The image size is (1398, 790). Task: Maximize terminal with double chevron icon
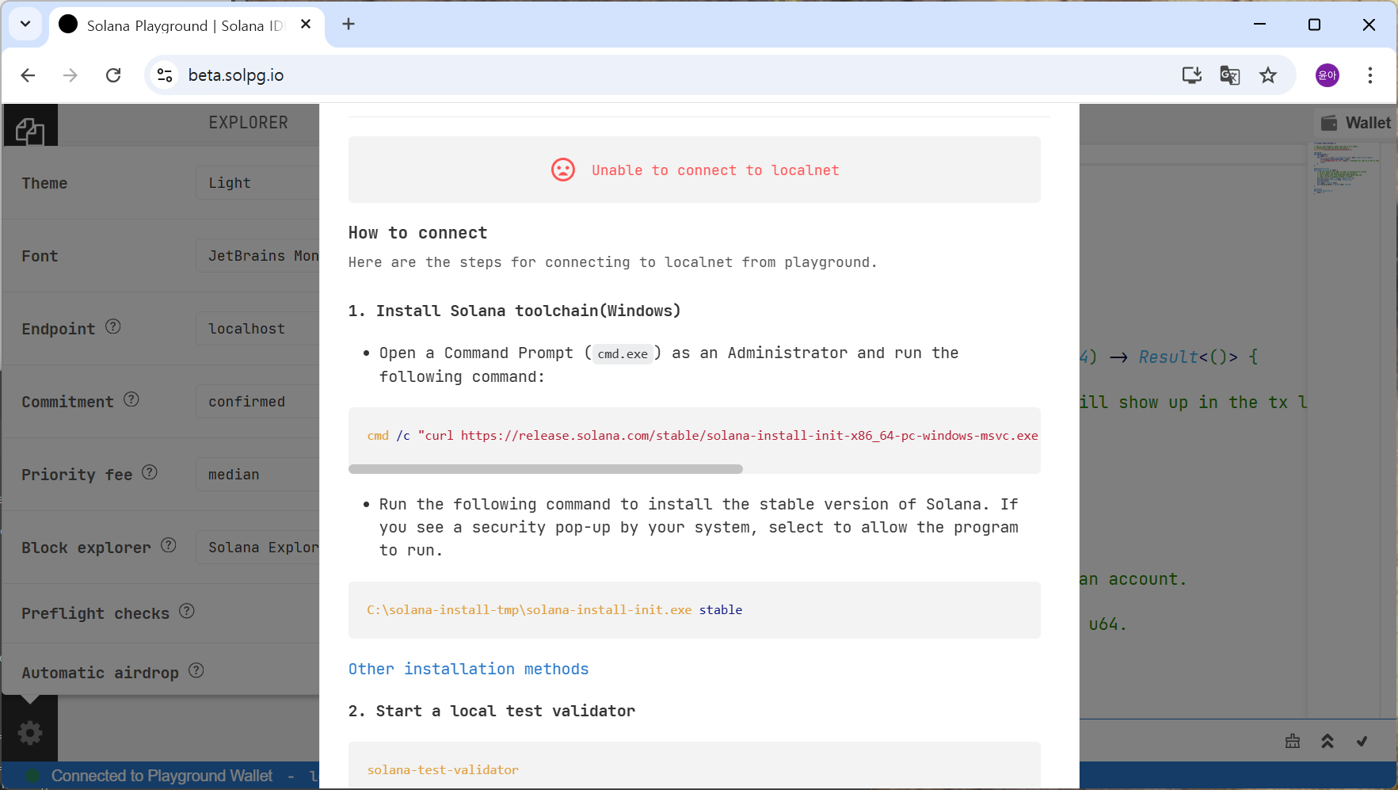1328,741
